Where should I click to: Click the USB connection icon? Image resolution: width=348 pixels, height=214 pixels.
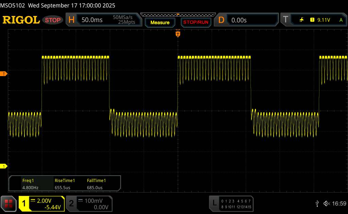pos(317,203)
